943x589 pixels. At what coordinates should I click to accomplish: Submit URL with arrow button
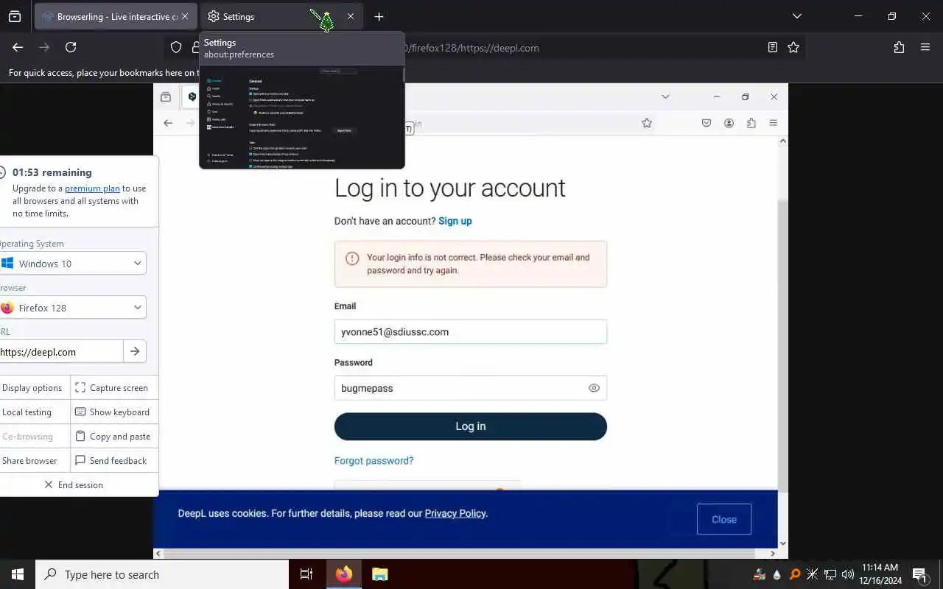click(x=135, y=351)
